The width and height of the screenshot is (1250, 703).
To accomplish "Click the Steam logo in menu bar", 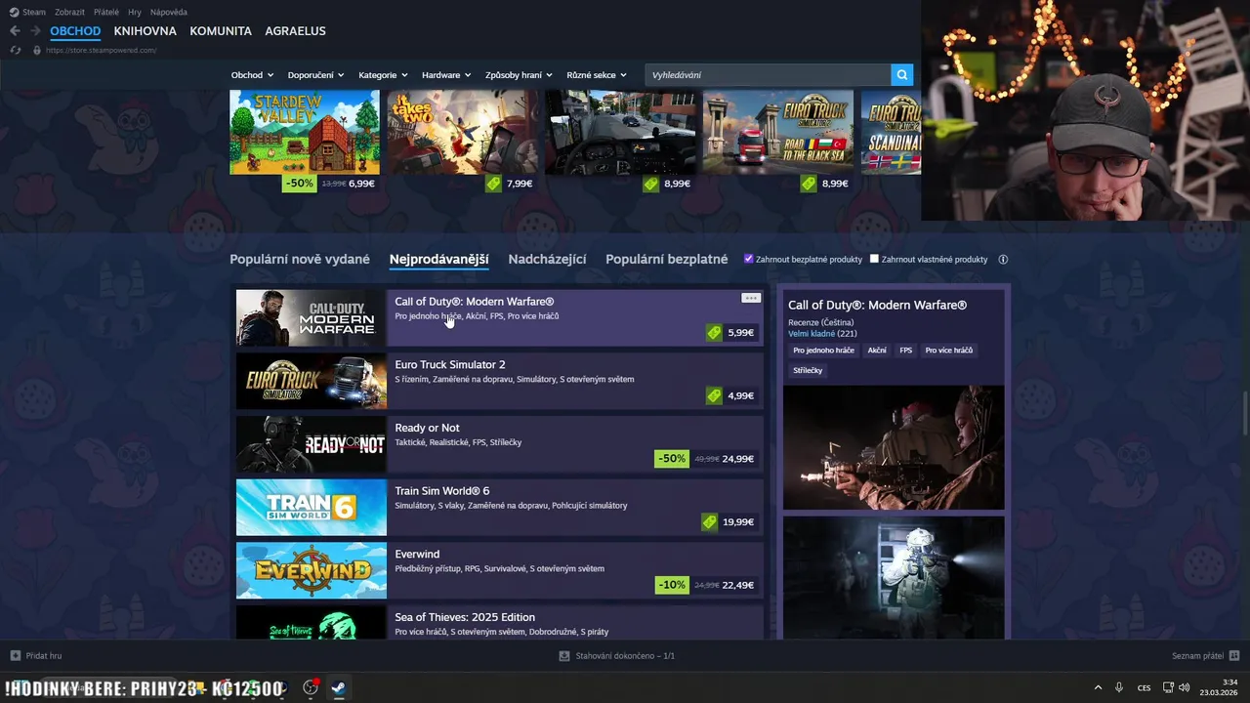I will pyautogui.click(x=14, y=12).
